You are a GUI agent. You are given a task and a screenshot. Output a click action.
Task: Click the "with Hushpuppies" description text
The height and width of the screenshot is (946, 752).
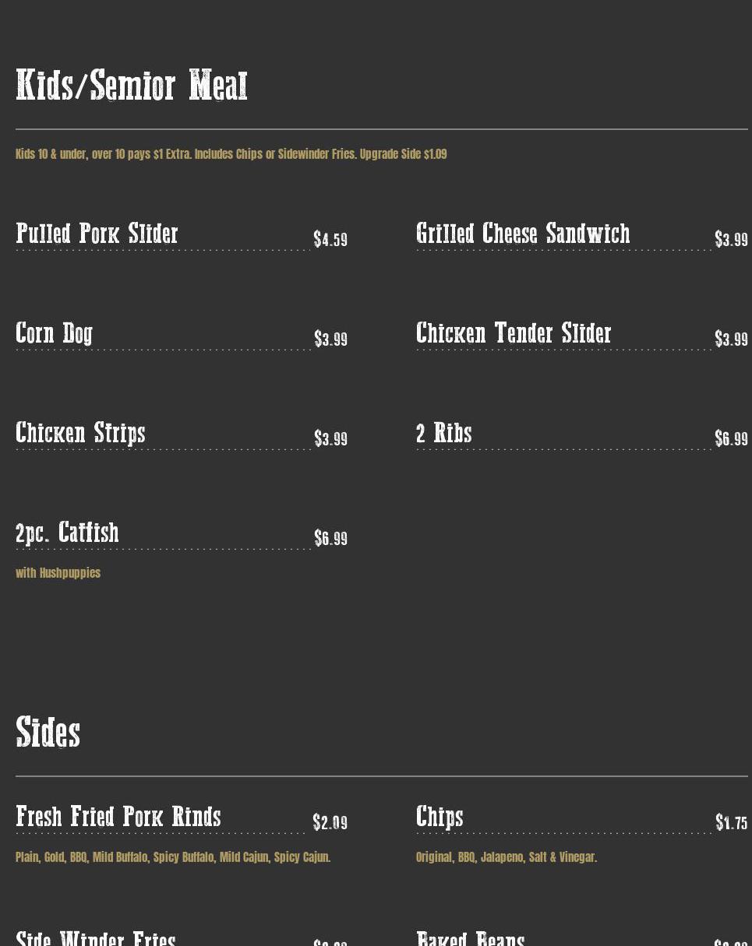point(58,573)
